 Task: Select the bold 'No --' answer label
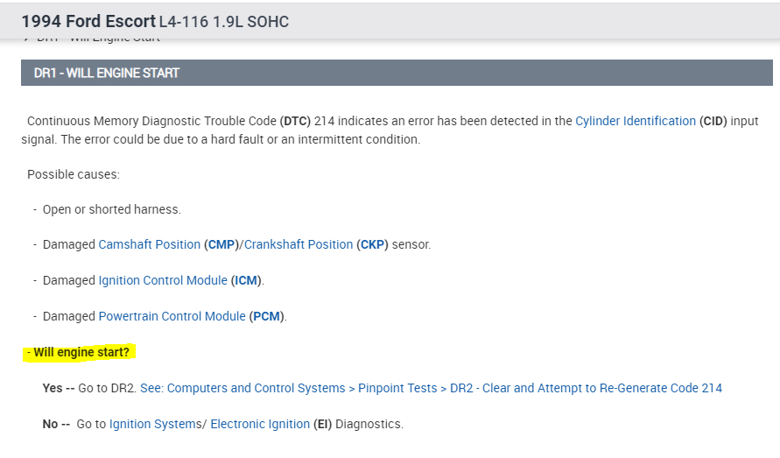(x=55, y=424)
